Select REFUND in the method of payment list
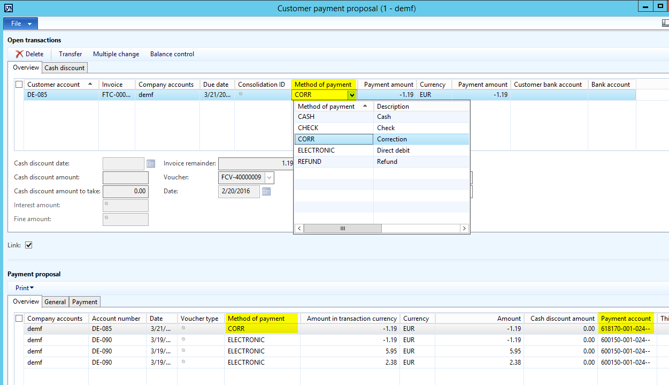 (x=310, y=162)
